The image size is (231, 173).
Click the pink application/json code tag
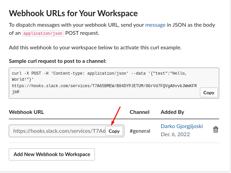pyautogui.click(x=43, y=33)
